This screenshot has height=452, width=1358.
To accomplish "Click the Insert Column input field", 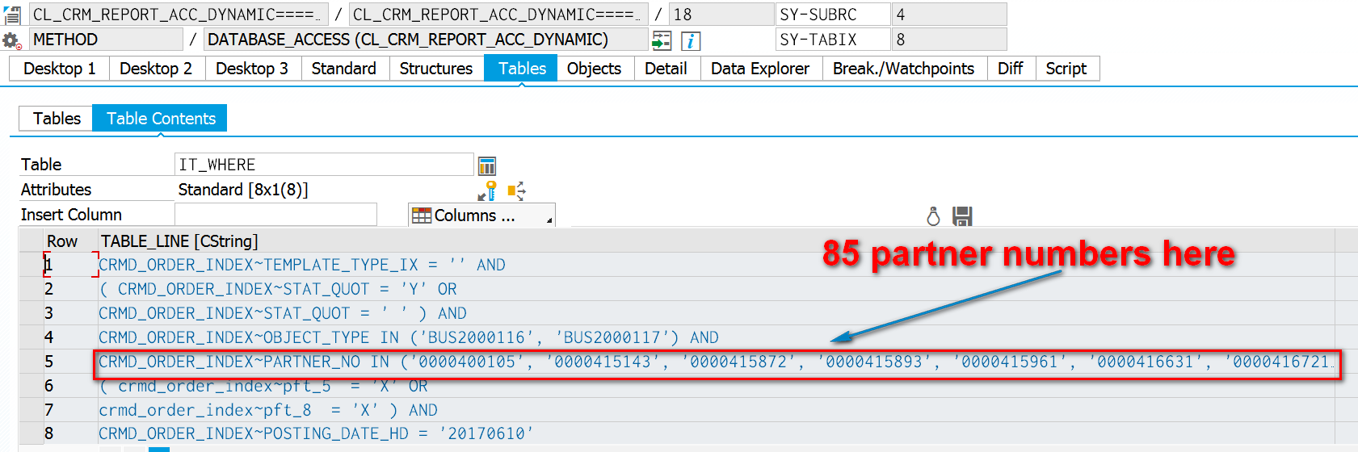I will (275, 215).
